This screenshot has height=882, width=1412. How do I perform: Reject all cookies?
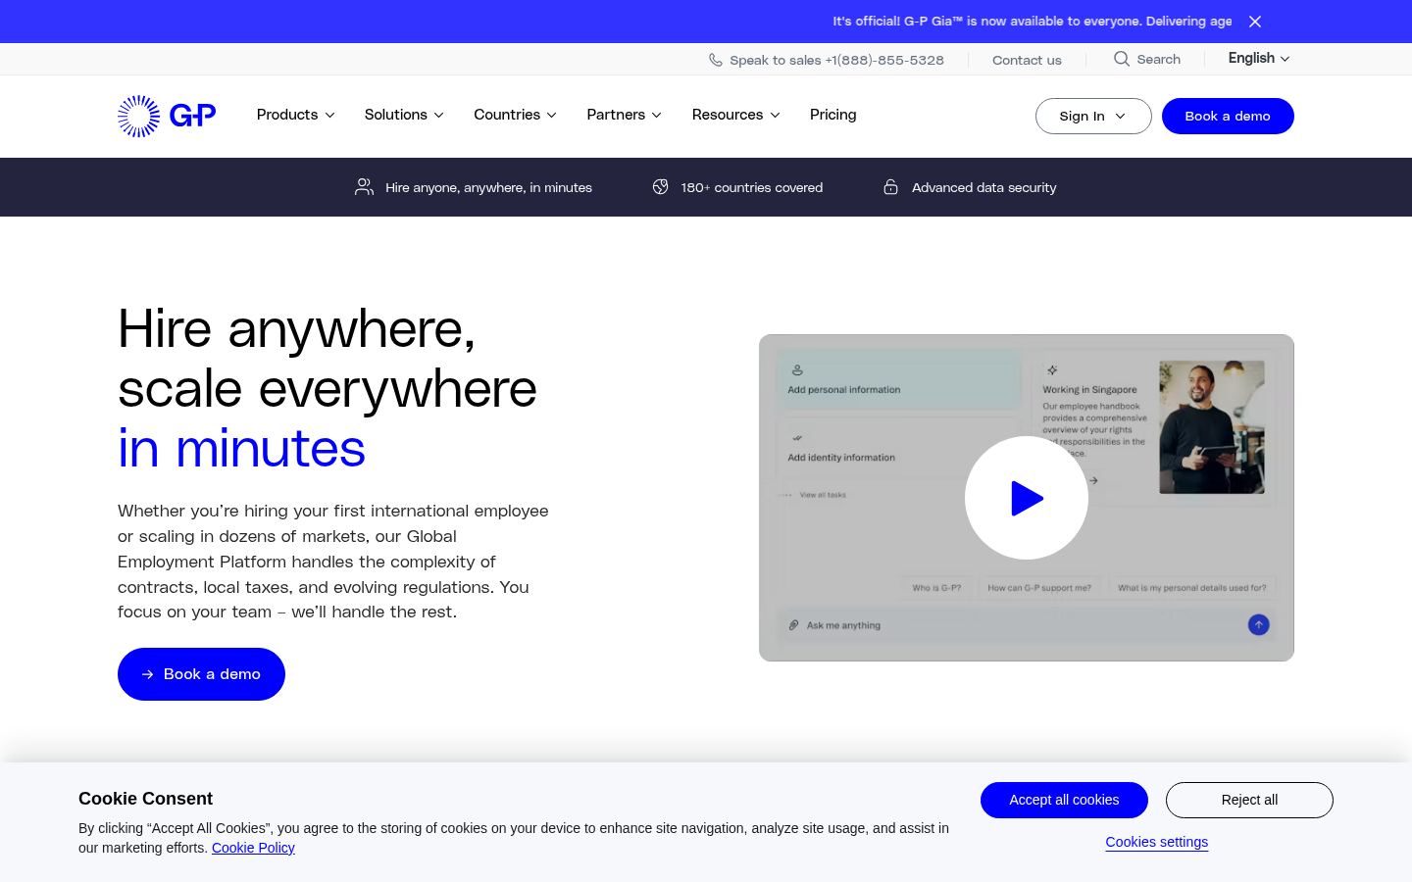click(x=1249, y=800)
